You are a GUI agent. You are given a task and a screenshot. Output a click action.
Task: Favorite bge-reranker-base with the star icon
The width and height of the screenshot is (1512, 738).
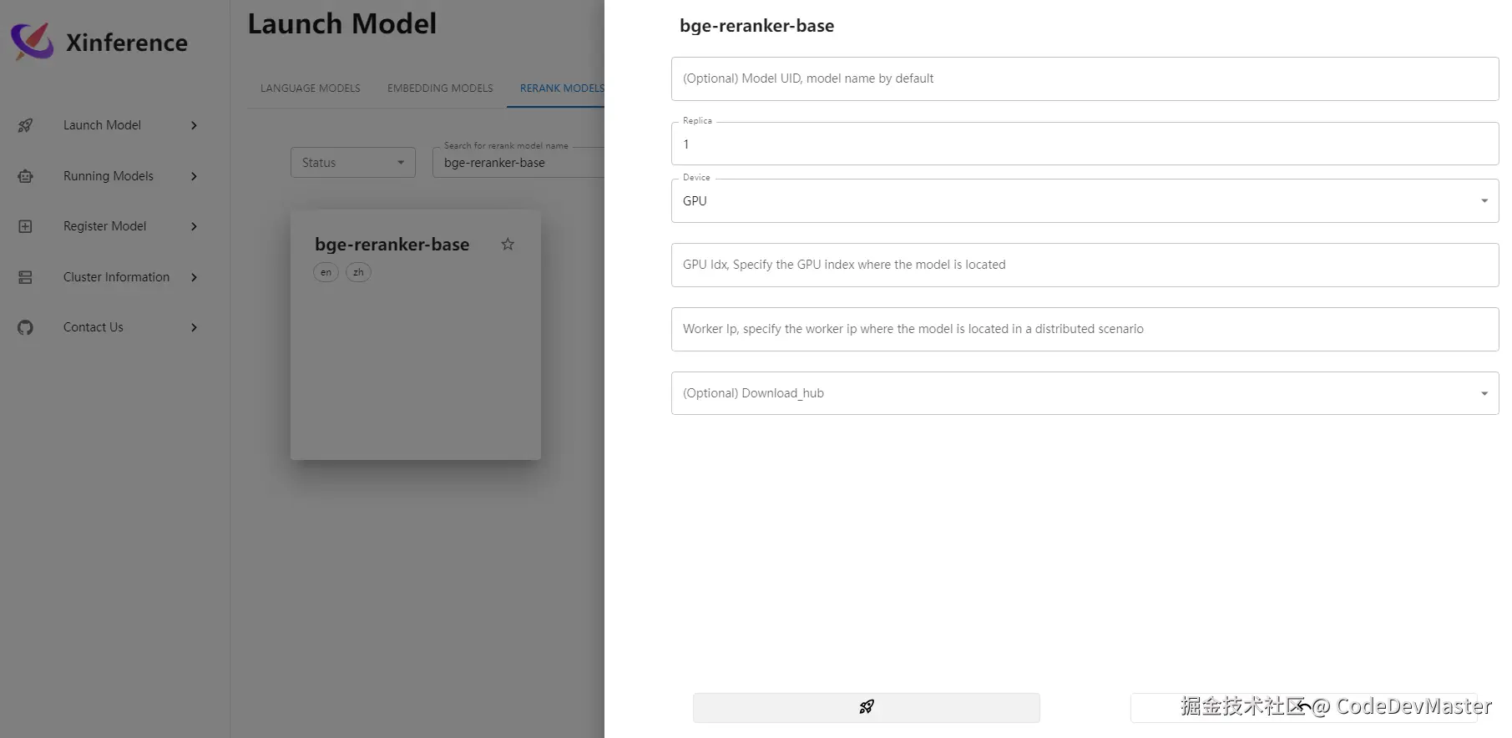508,244
